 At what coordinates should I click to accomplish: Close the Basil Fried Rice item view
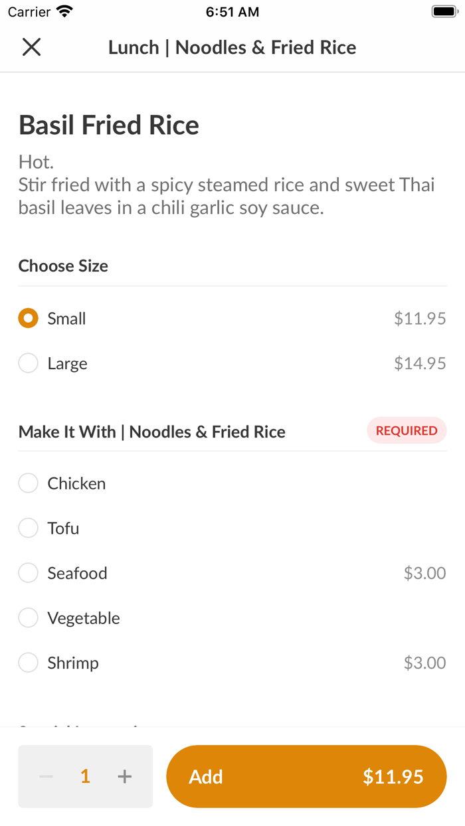point(31,47)
